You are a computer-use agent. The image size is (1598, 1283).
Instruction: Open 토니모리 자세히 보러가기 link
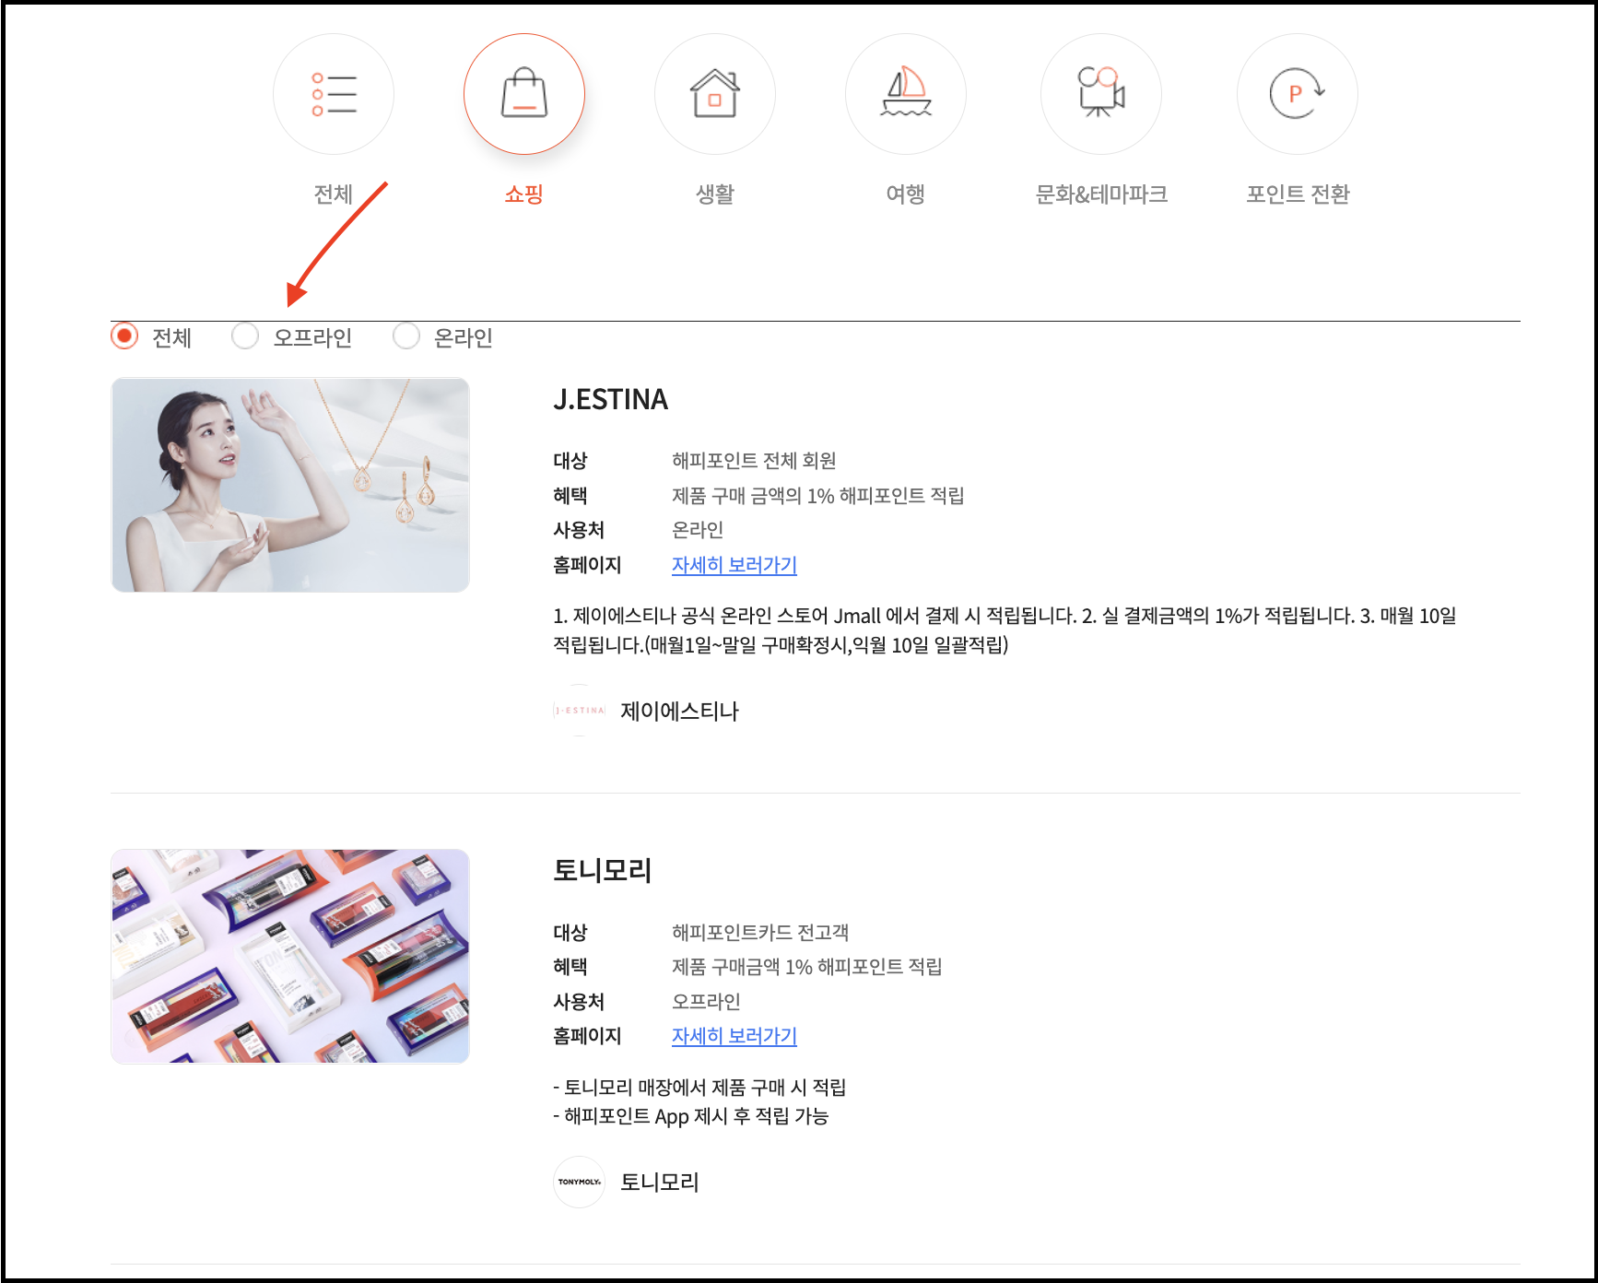tap(734, 1036)
